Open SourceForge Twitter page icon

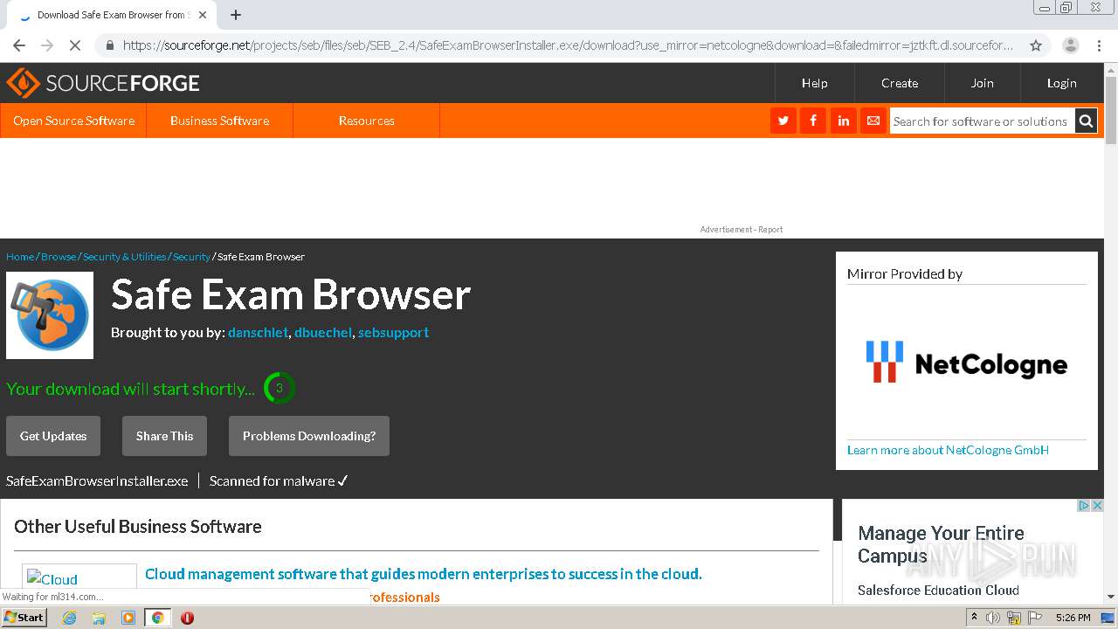(x=783, y=121)
